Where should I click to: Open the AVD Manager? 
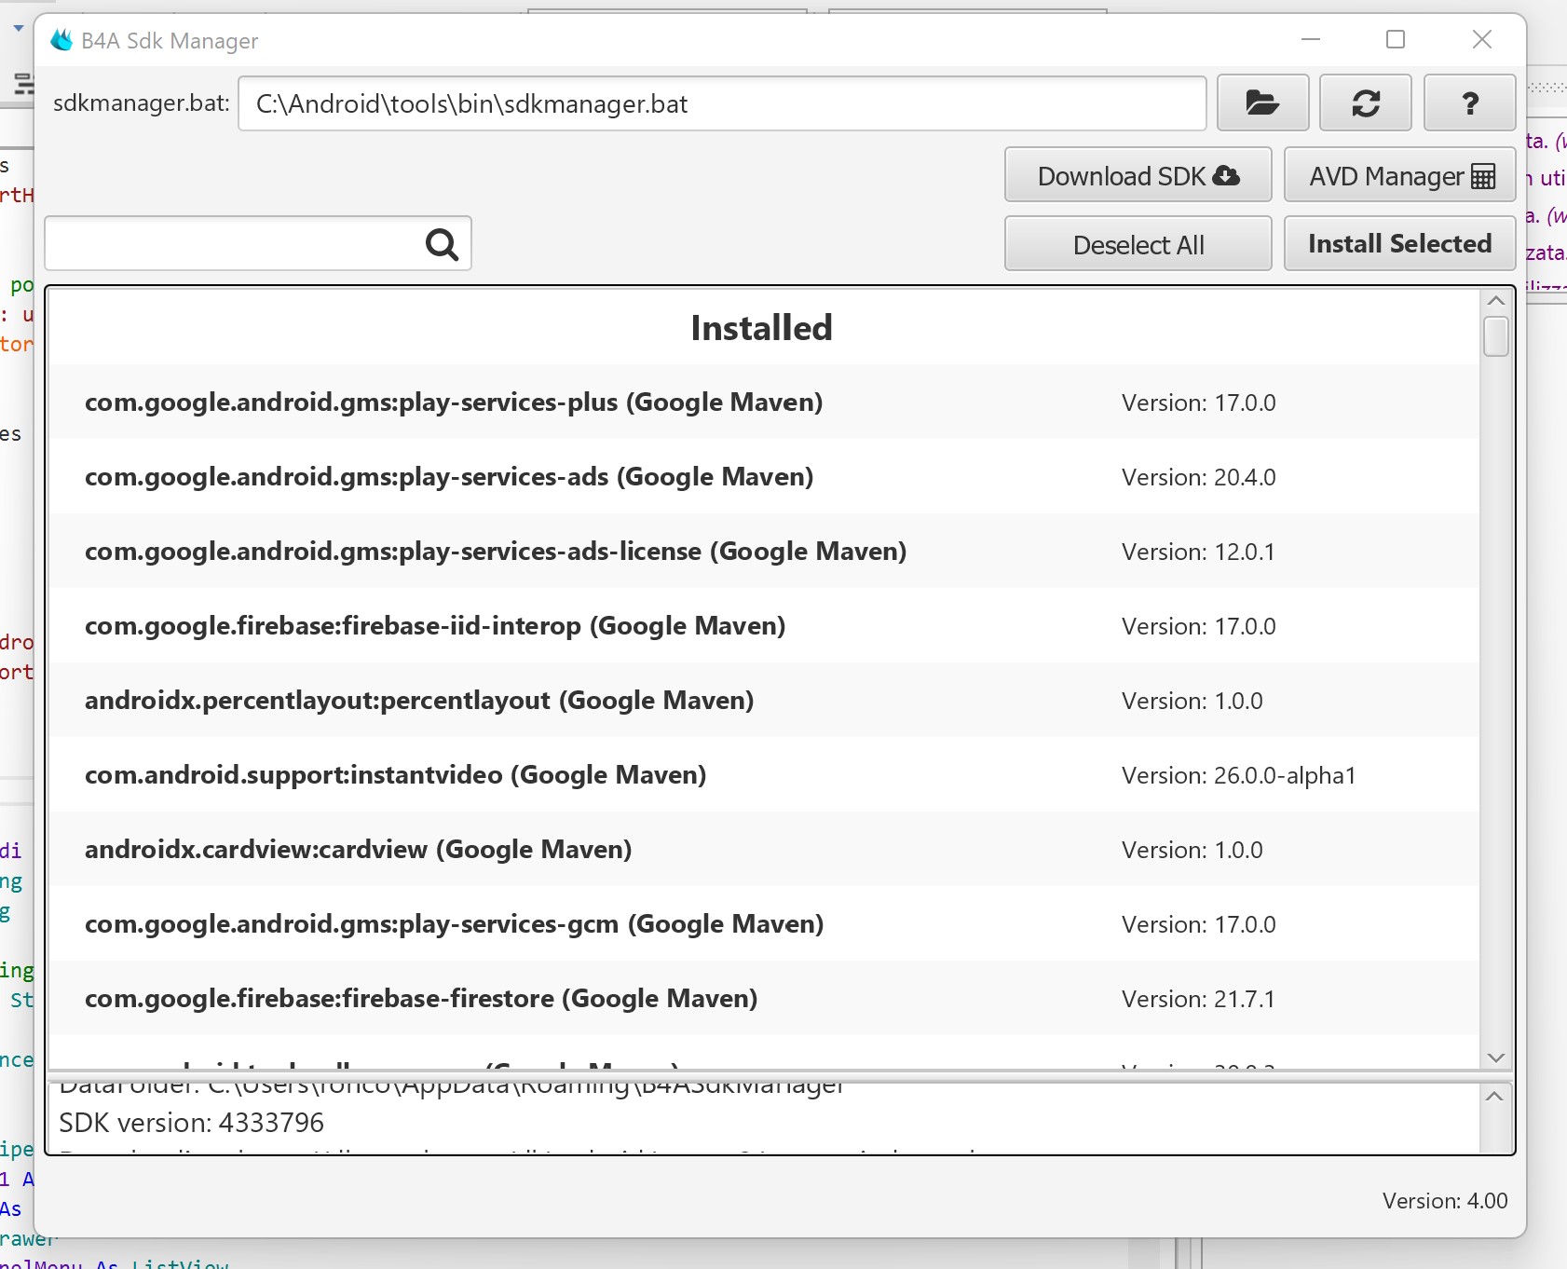pyautogui.click(x=1399, y=175)
